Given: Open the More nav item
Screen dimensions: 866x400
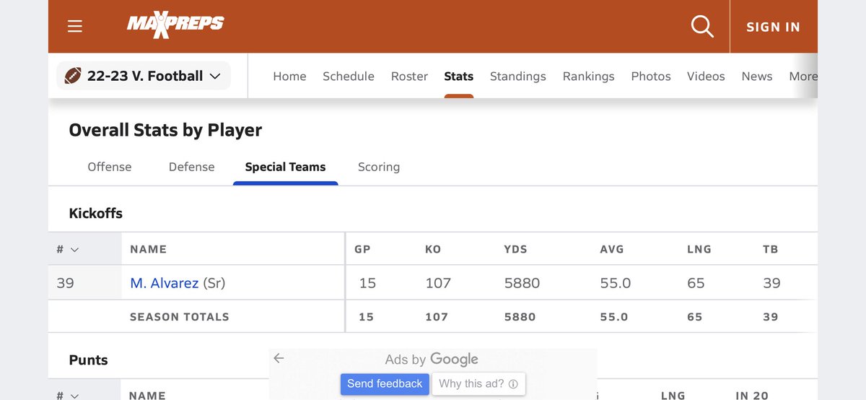Looking at the screenshot, I should pyautogui.click(x=803, y=76).
